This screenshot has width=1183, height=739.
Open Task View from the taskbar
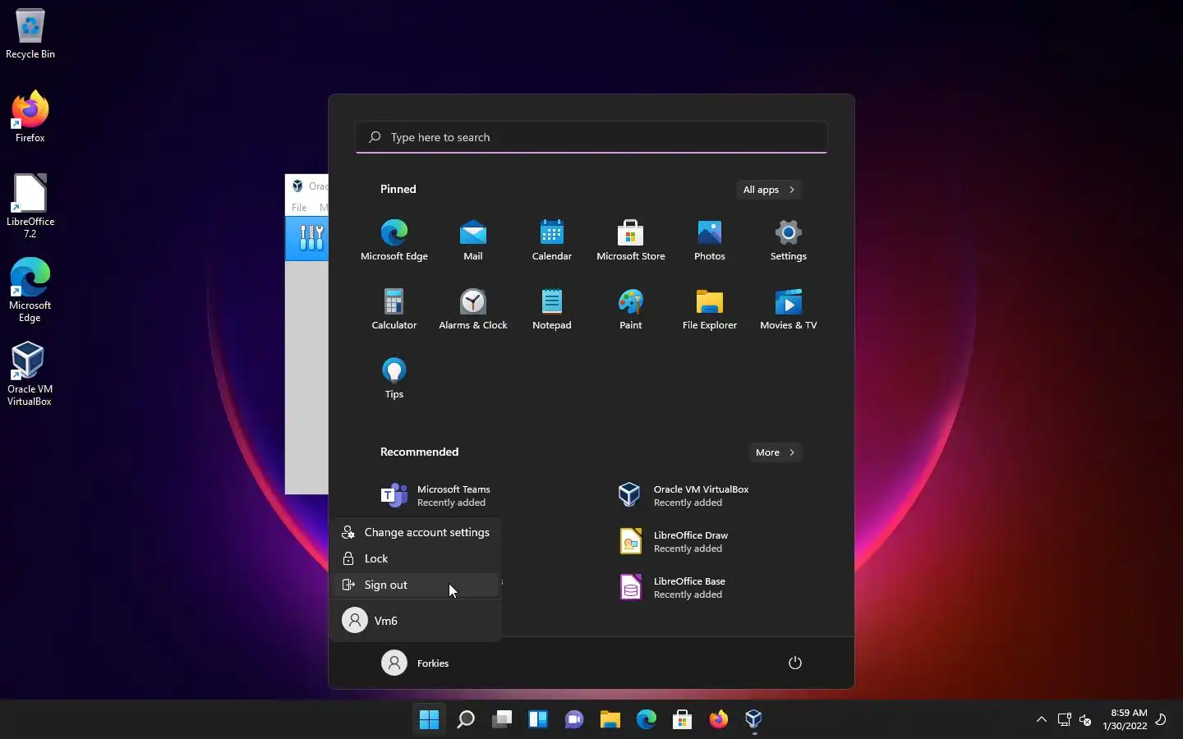pyautogui.click(x=501, y=719)
